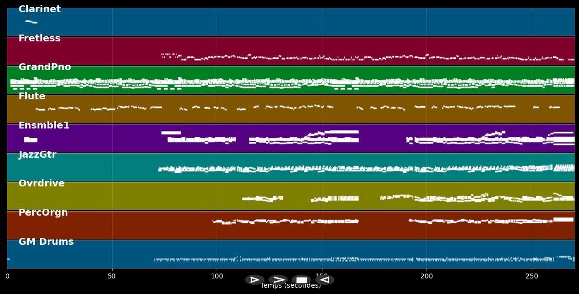Select the JazzGtr track label
Screen dimensions: 579x294
point(37,155)
